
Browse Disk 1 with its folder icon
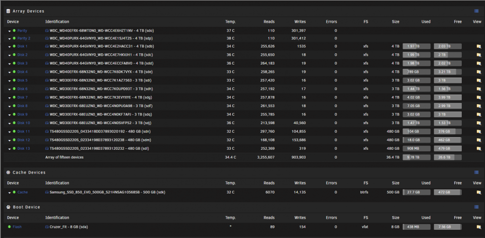(x=479, y=47)
